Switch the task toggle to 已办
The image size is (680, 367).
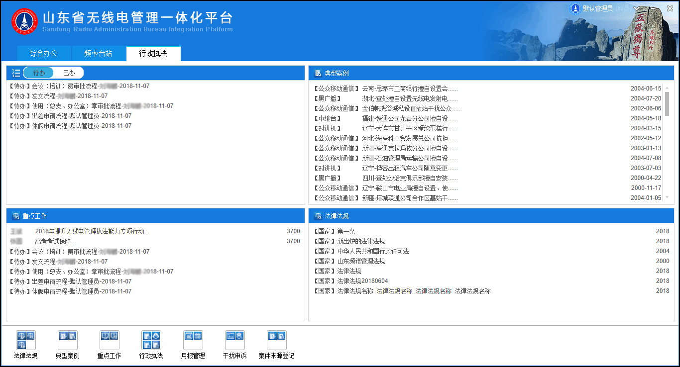tap(69, 73)
